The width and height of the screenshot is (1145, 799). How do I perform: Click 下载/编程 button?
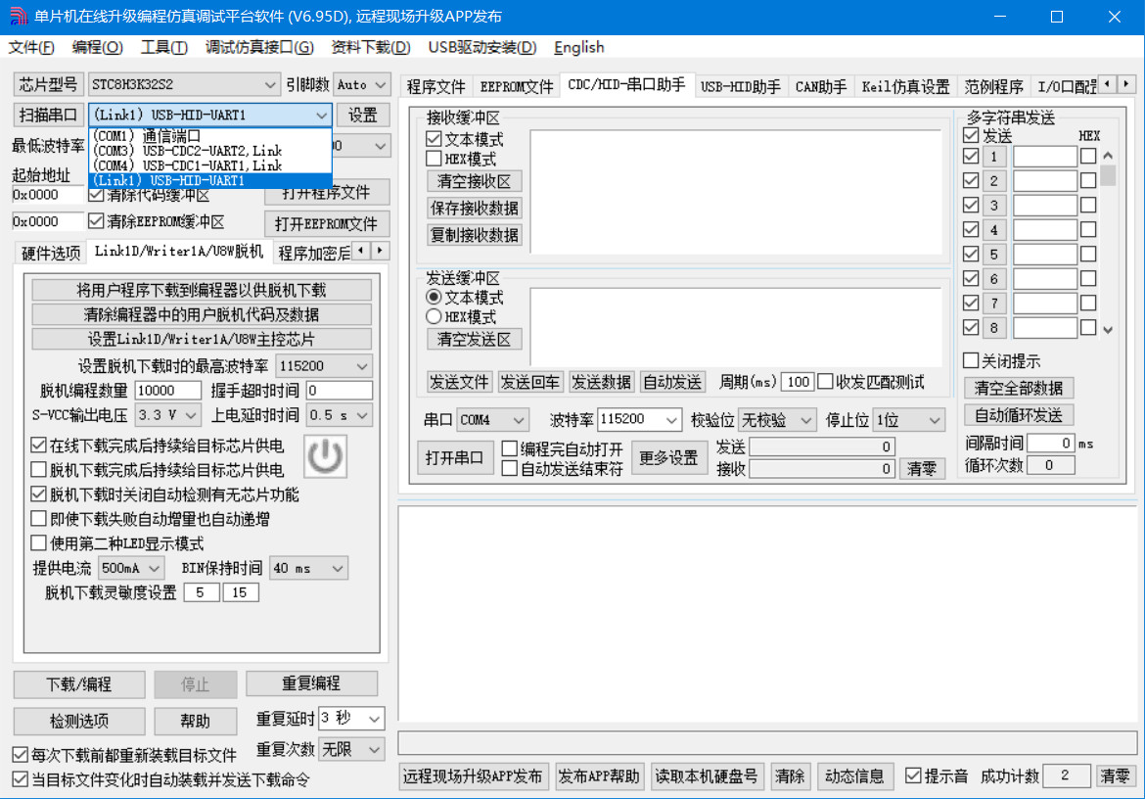pos(79,684)
